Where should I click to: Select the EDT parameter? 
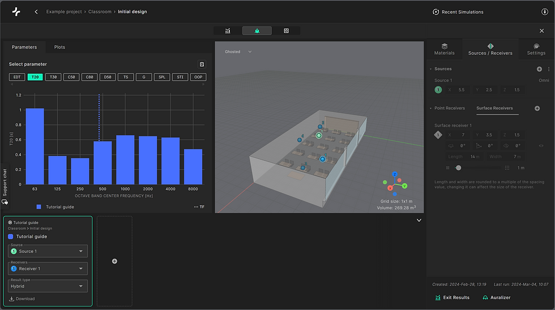pyautogui.click(x=17, y=77)
